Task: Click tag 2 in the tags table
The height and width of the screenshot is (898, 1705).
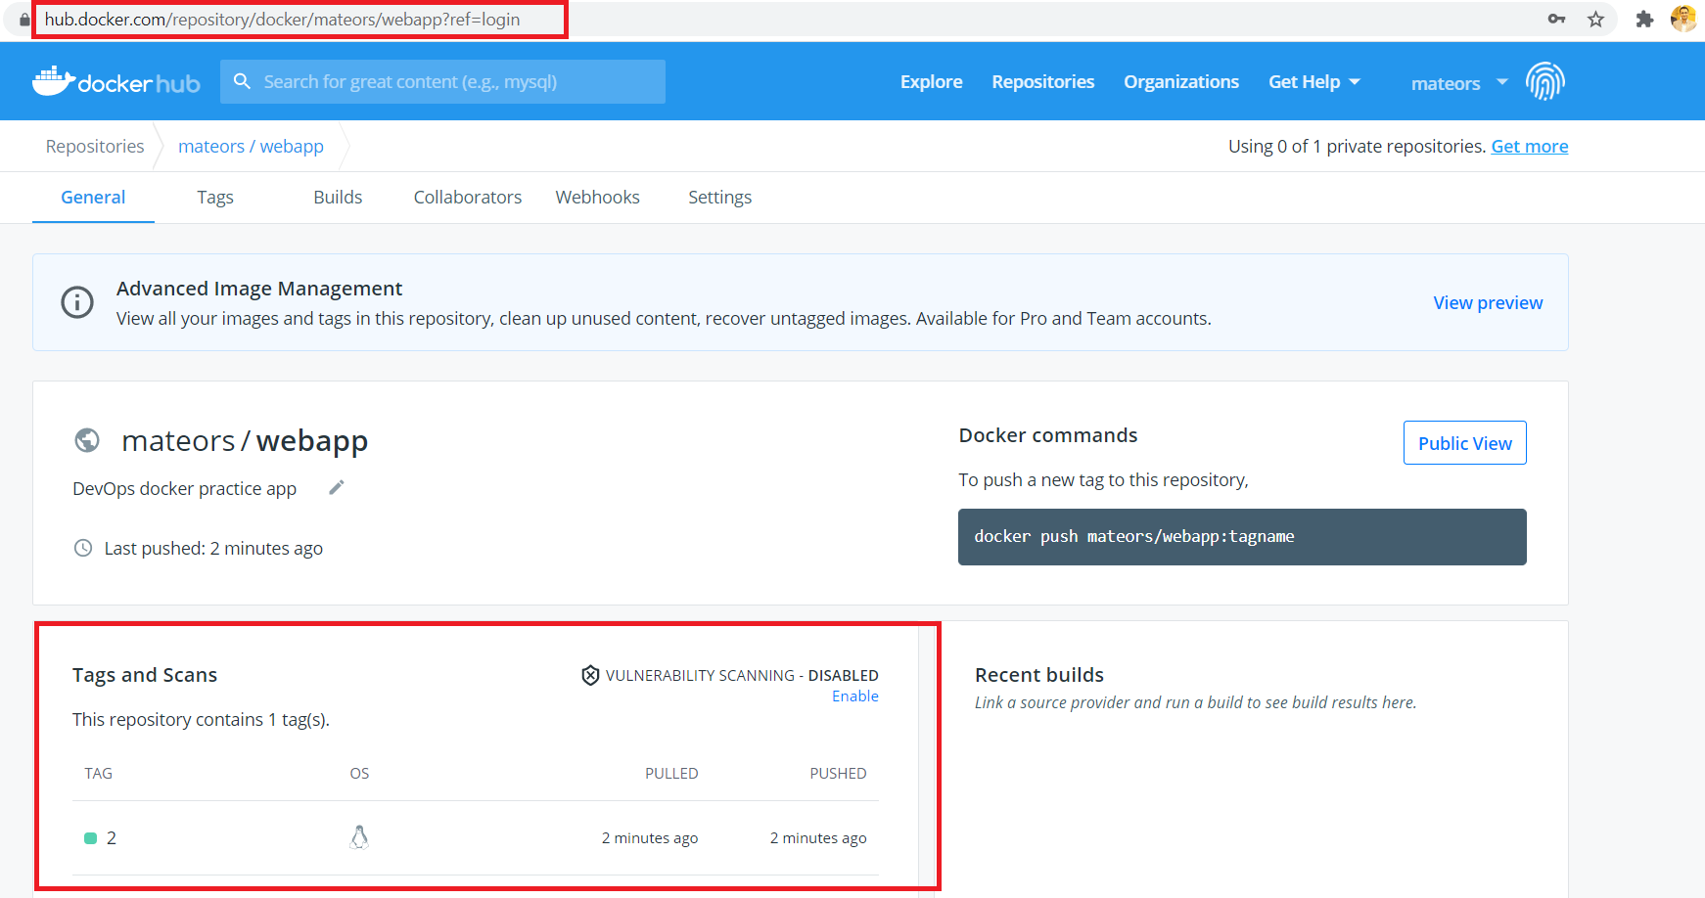Action: click(112, 837)
